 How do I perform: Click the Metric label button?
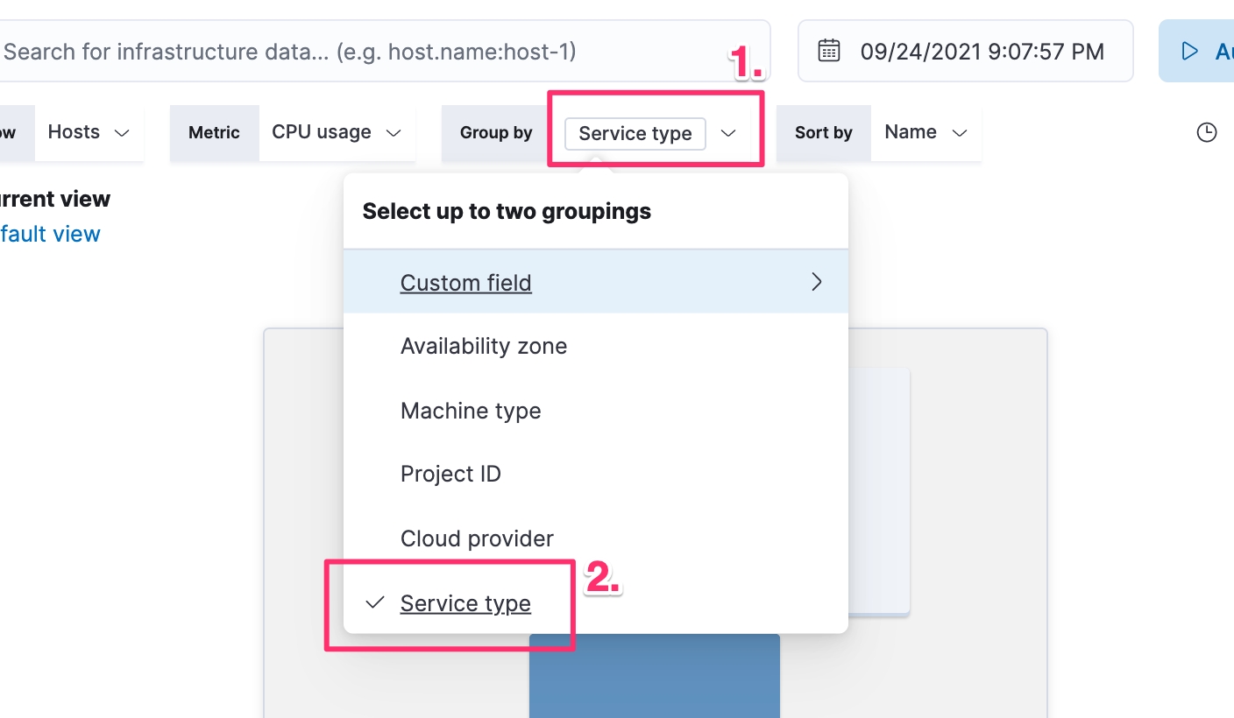[215, 132]
